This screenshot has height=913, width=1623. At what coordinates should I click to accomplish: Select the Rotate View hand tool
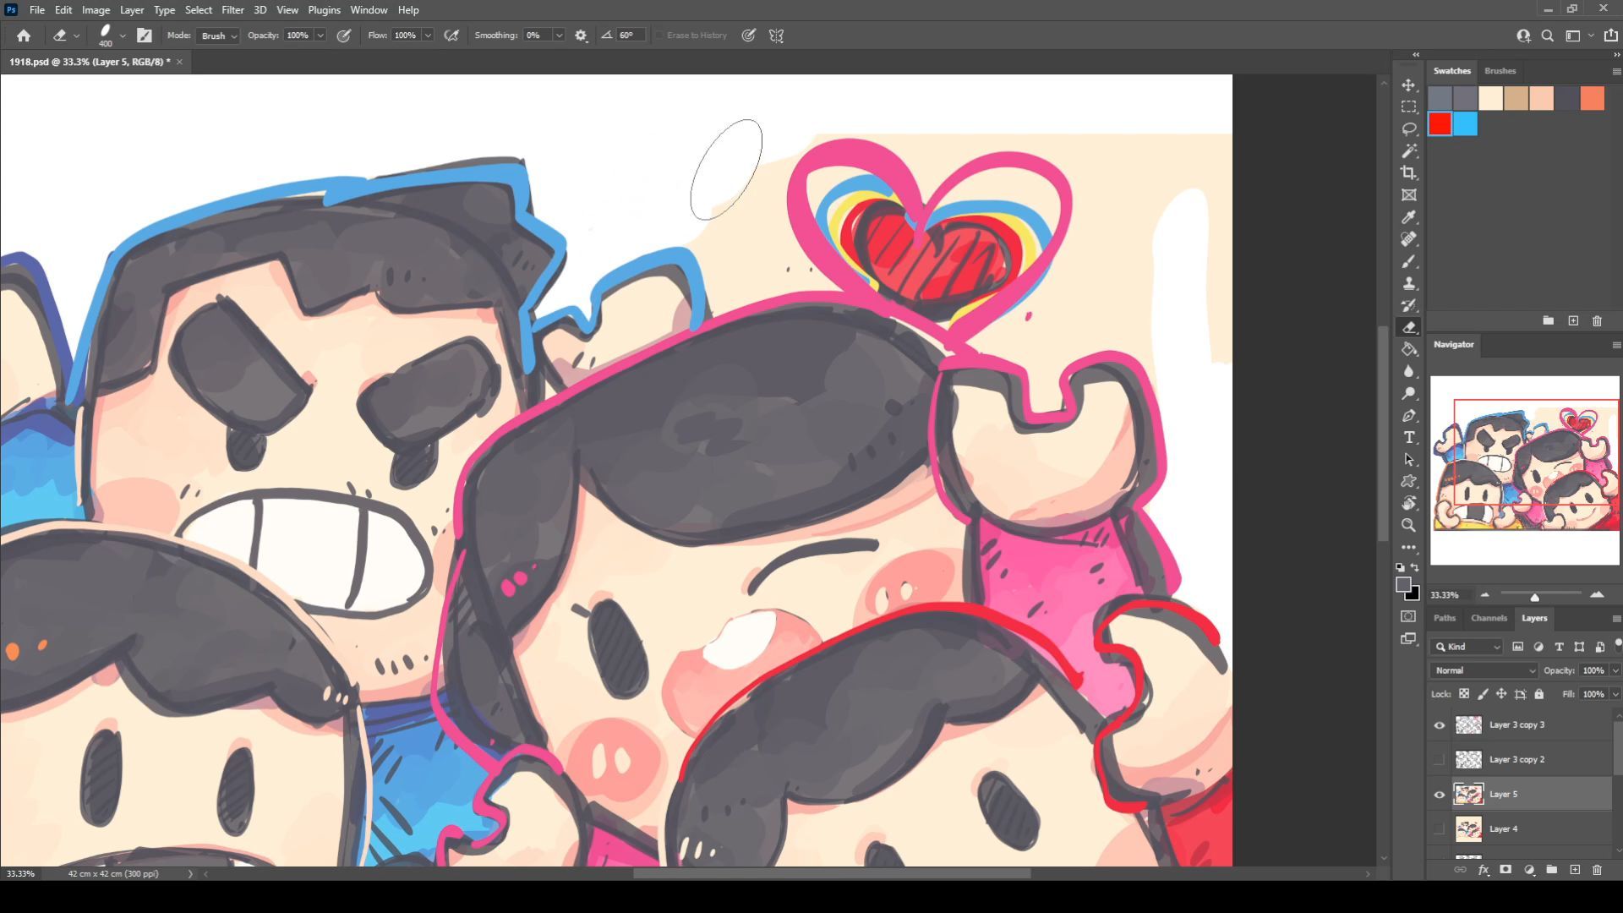click(x=1409, y=503)
